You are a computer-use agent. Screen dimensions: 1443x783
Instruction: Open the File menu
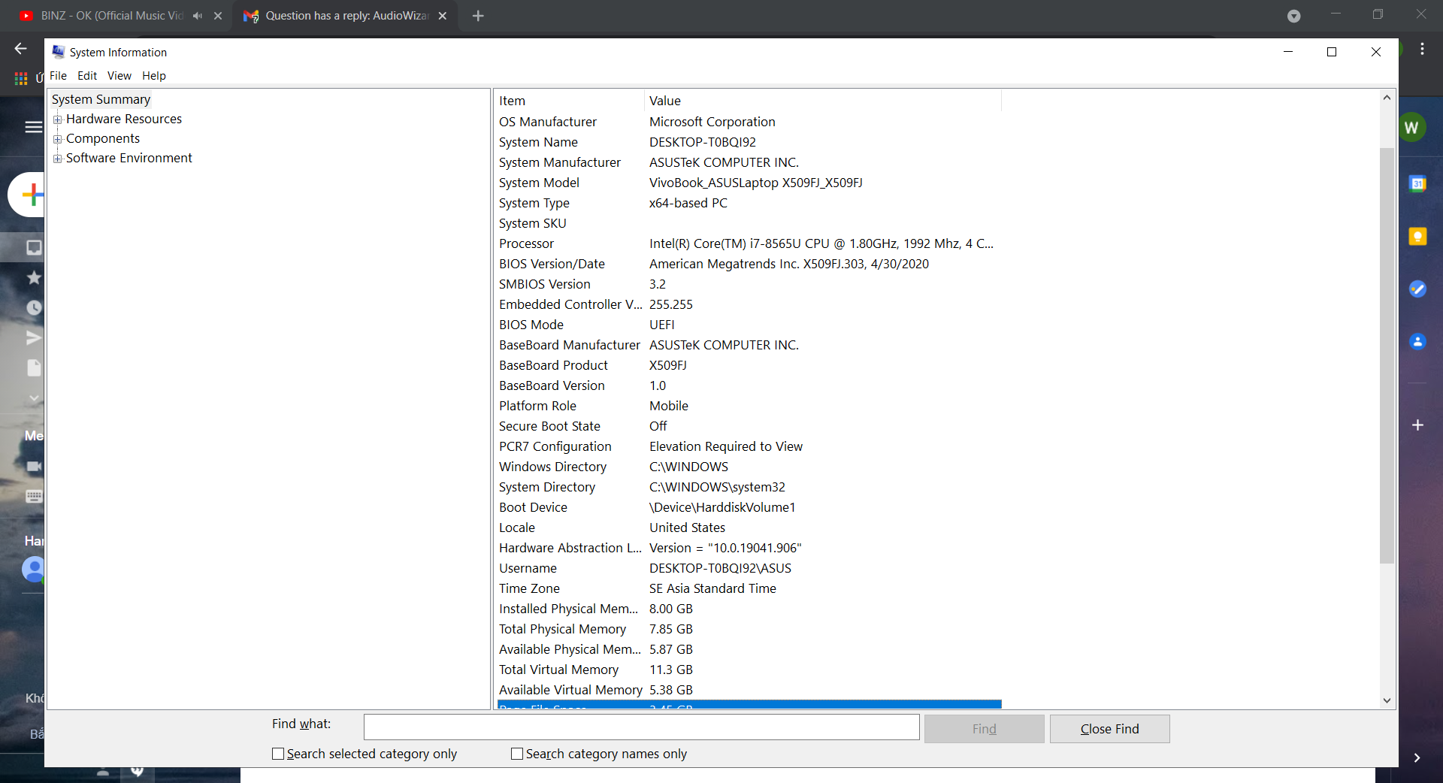pos(58,76)
